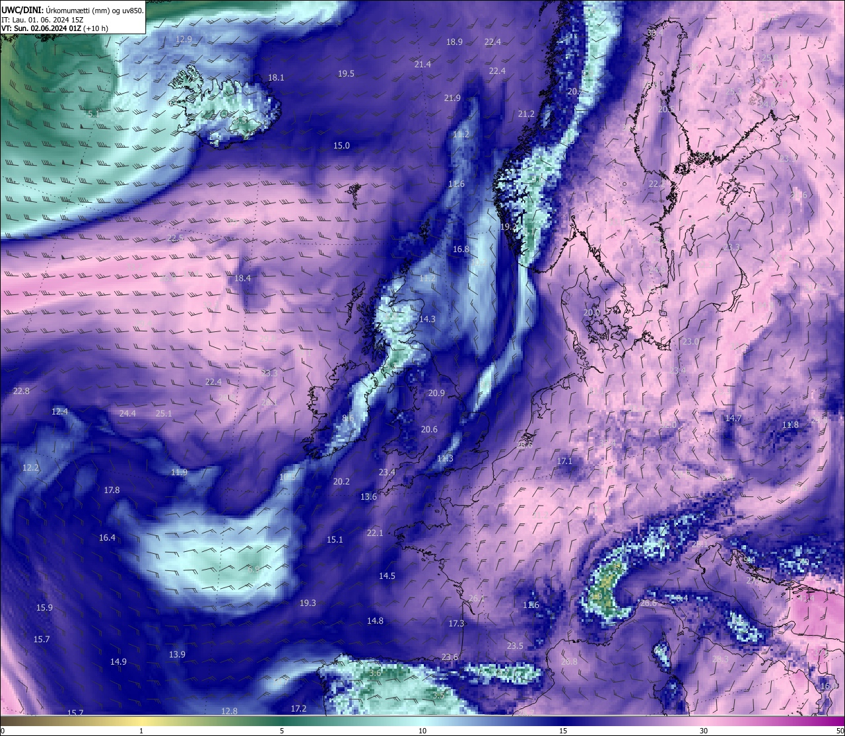Click the 18.1 value northeast of Iceland
This screenshot has height=736, width=845.
pyautogui.click(x=276, y=78)
